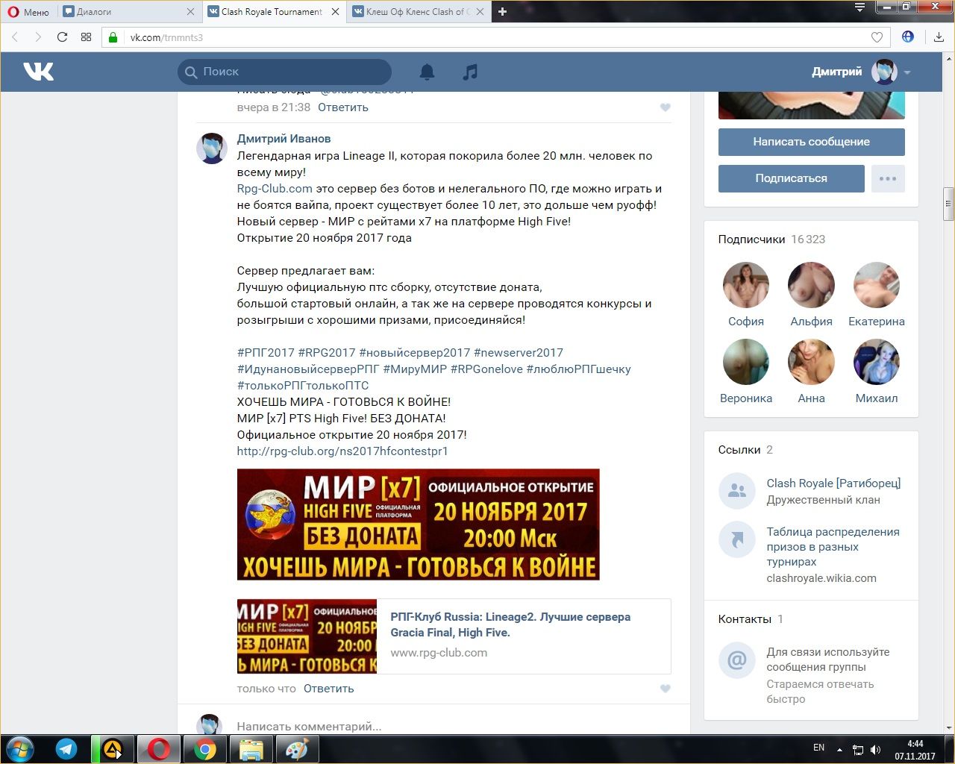This screenshot has height=764, width=955.
Task: Click the green security lock icon
Action: click(113, 37)
